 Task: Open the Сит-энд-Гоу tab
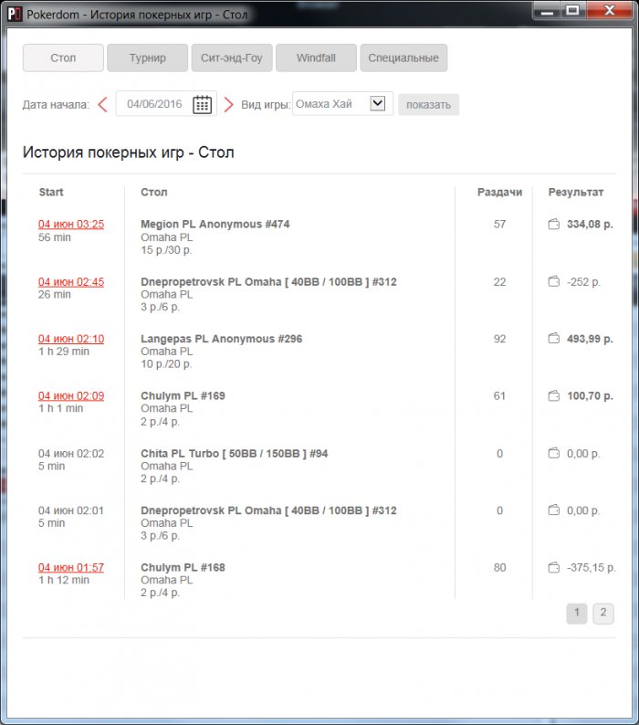(x=232, y=58)
